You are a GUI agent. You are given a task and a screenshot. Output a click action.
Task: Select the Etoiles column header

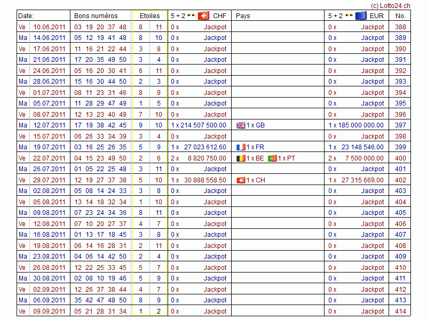click(x=149, y=15)
